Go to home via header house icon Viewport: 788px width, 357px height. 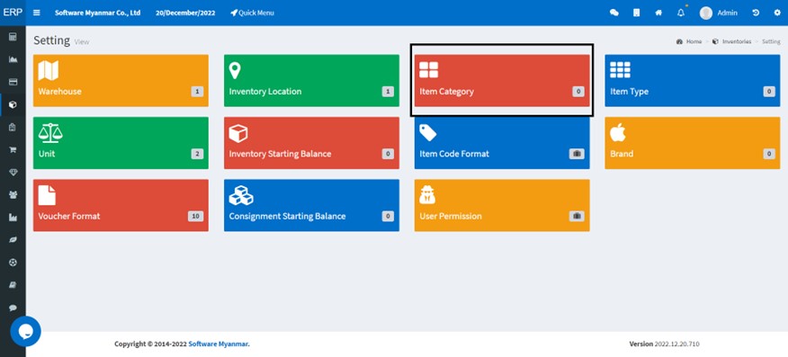pyautogui.click(x=658, y=13)
